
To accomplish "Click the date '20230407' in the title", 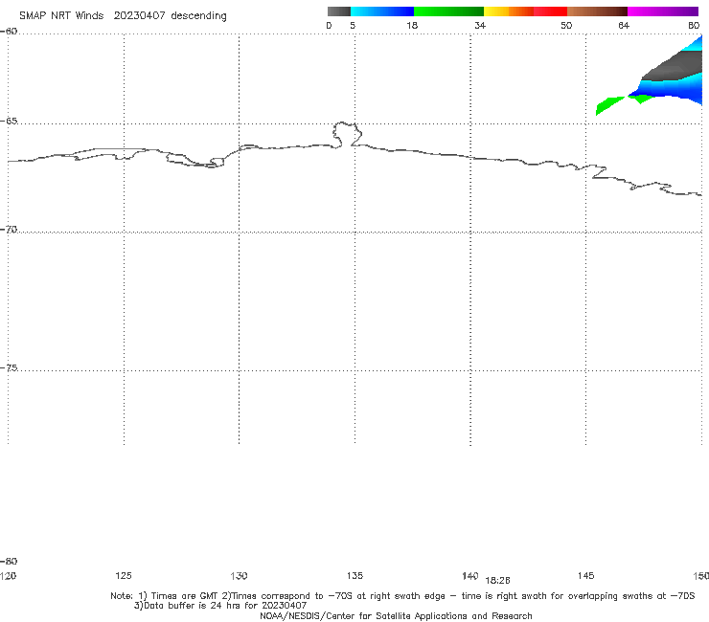I will pyautogui.click(x=139, y=16).
